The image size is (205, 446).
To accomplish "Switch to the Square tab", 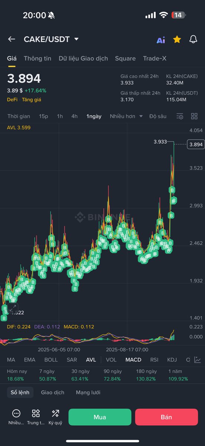I will pyautogui.click(x=125, y=58).
